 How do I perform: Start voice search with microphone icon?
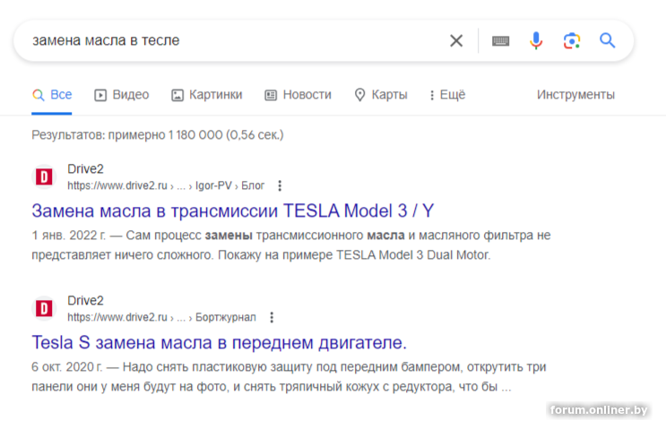coord(536,40)
